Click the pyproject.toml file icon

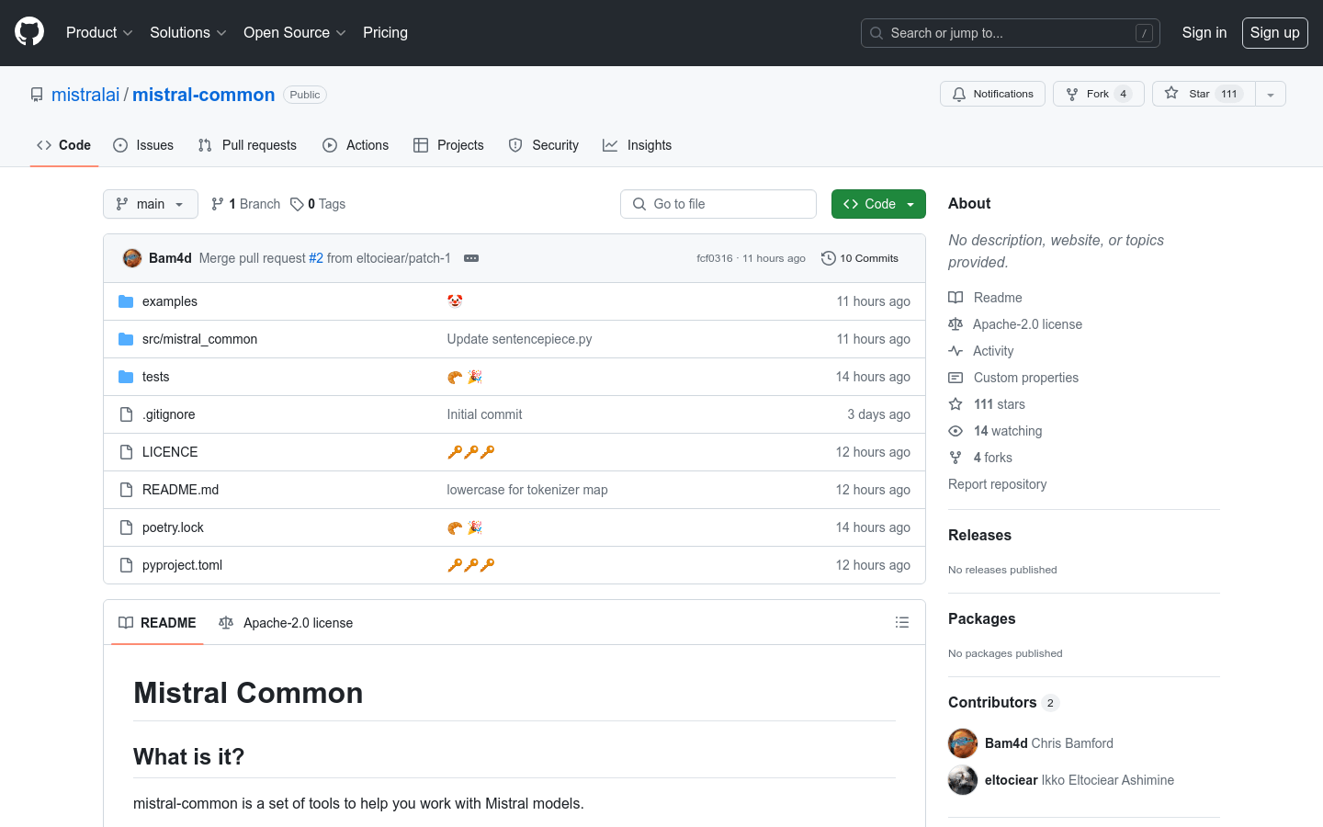pos(126,565)
